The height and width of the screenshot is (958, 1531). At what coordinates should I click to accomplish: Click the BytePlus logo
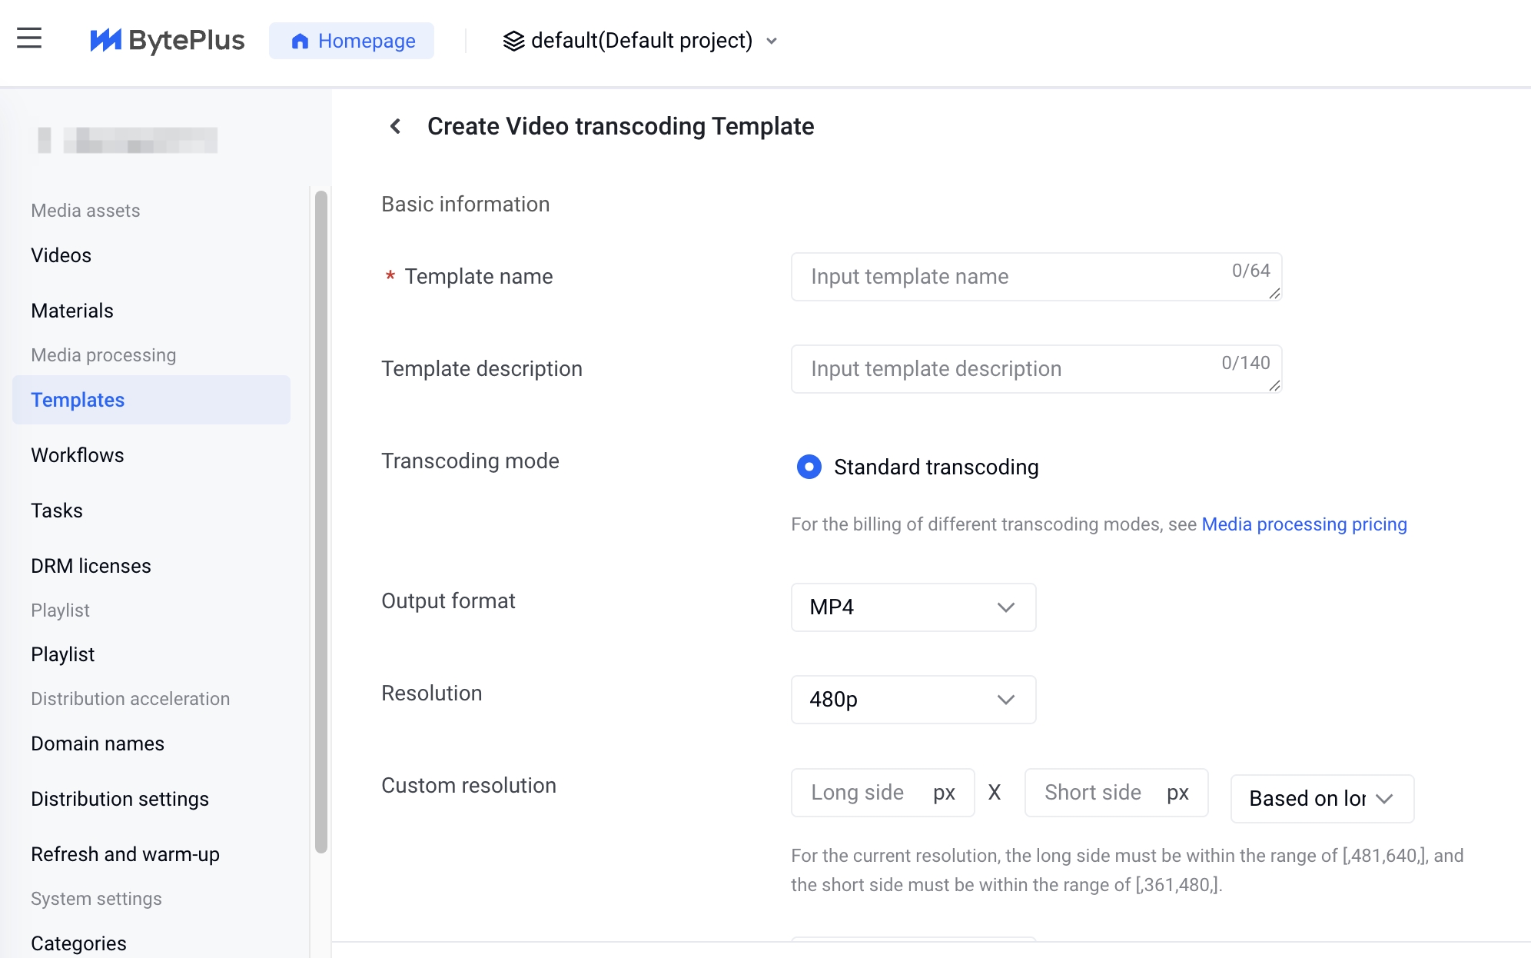coord(168,40)
